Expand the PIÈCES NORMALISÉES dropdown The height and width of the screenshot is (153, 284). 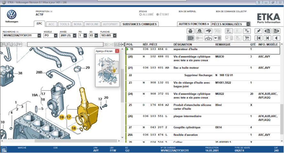coord(248,24)
